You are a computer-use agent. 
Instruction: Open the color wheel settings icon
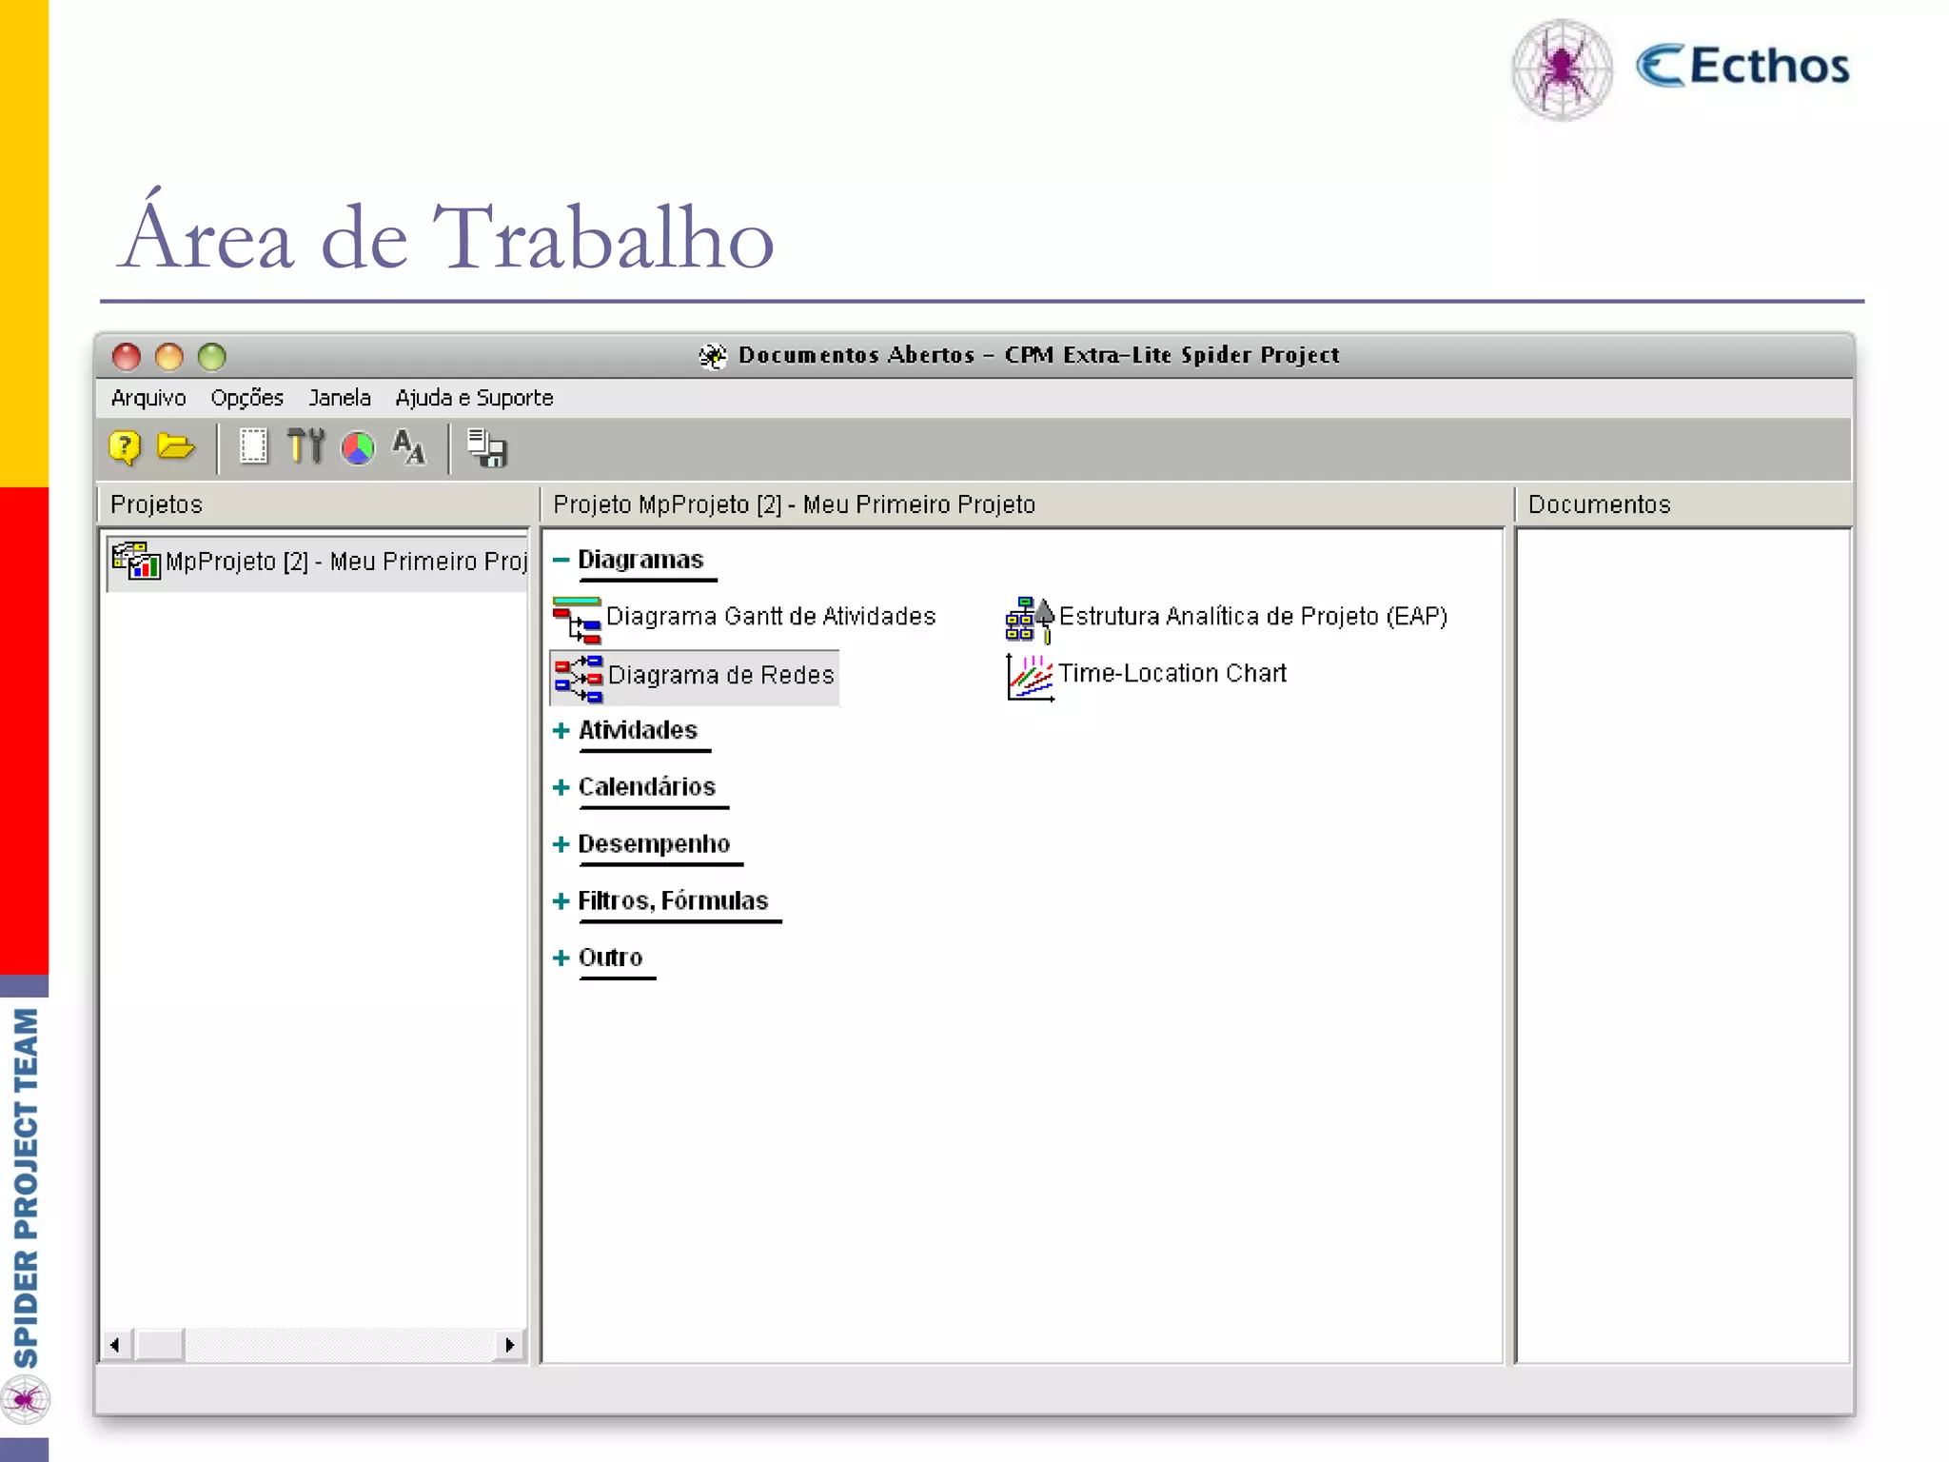coord(358,448)
